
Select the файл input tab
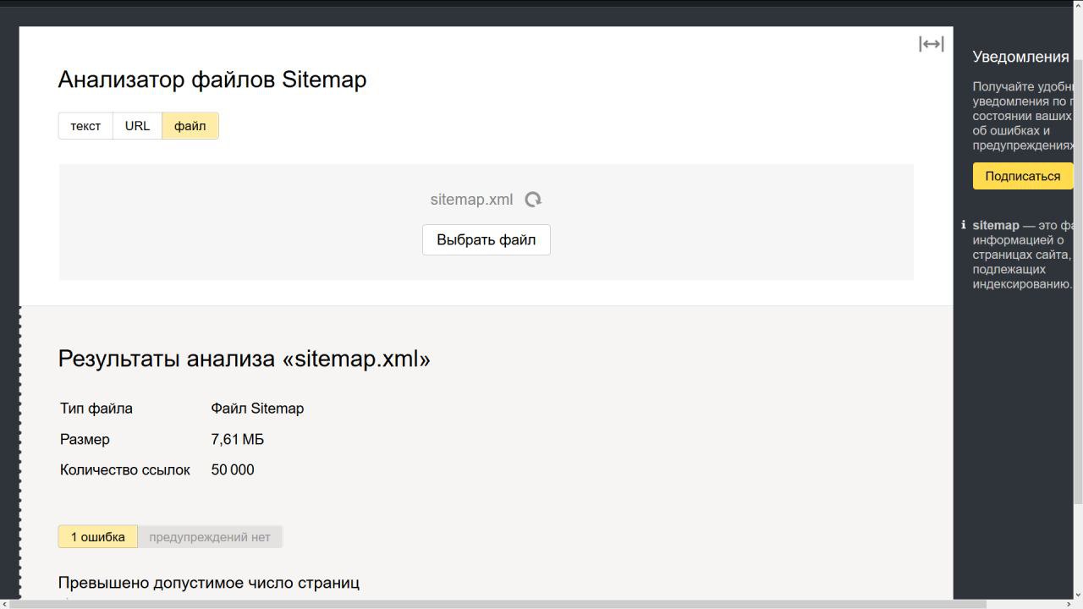click(190, 126)
